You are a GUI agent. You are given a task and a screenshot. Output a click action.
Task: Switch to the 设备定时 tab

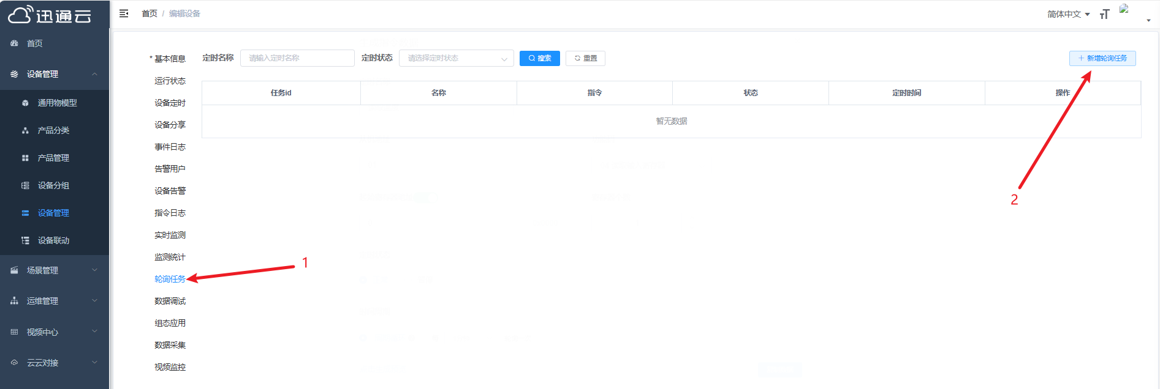pos(170,103)
